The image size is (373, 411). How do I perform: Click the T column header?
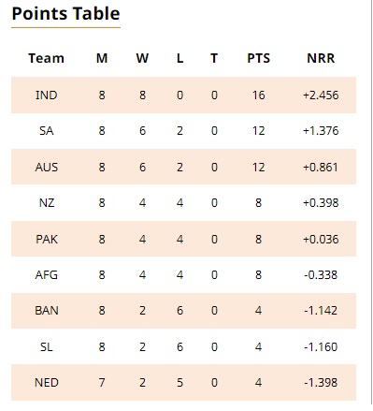(x=214, y=58)
